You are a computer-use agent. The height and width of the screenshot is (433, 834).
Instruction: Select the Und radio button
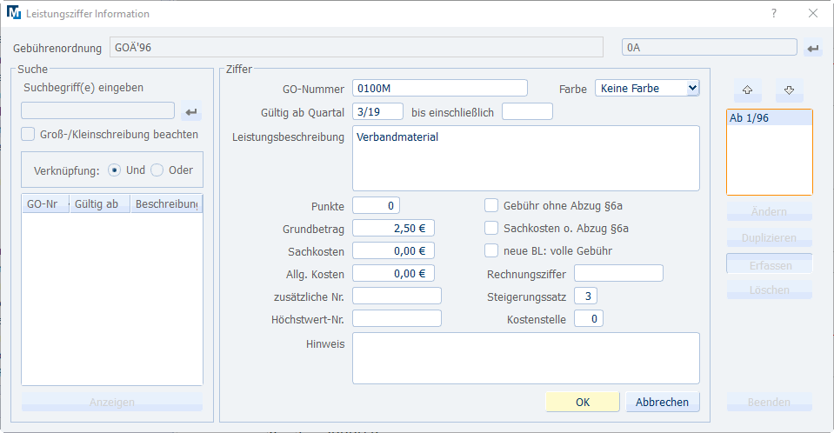114,170
